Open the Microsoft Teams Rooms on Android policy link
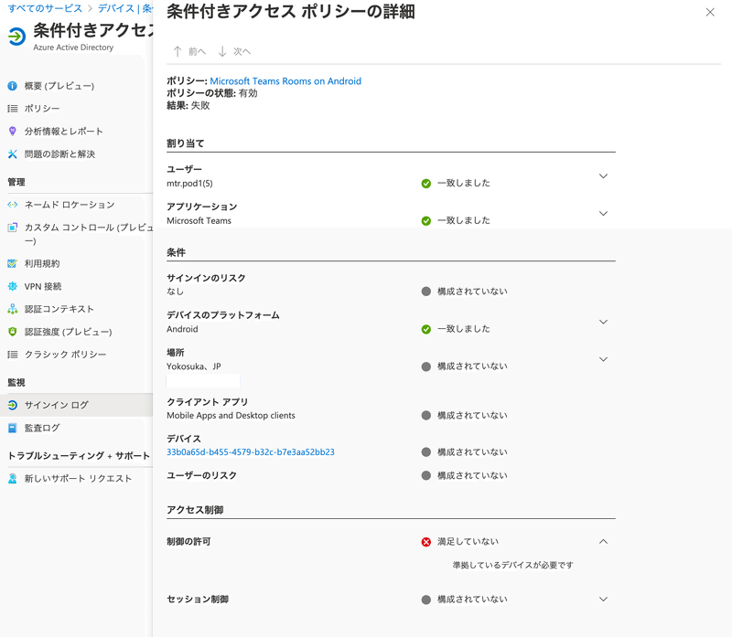This screenshot has width=732, height=637. (285, 81)
